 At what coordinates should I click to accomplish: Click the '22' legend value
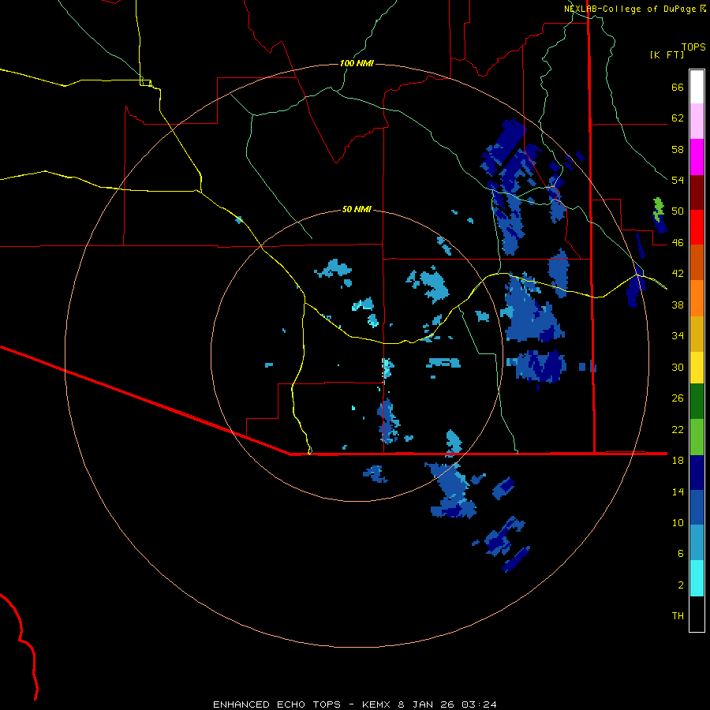click(x=678, y=429)
